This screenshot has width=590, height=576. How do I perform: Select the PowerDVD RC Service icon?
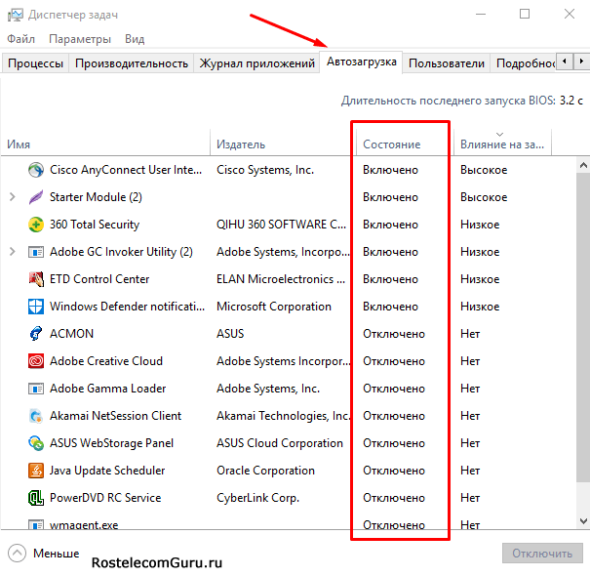[36, 498]
